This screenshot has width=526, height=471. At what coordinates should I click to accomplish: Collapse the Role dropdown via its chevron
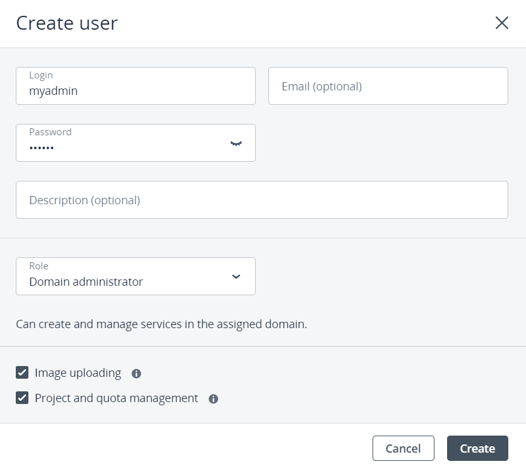[236, 276]
